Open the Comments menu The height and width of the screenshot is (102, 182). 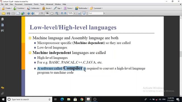[28, 4]
